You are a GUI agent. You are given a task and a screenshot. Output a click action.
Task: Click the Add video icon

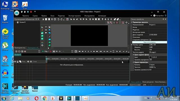(x=42, y=39)
